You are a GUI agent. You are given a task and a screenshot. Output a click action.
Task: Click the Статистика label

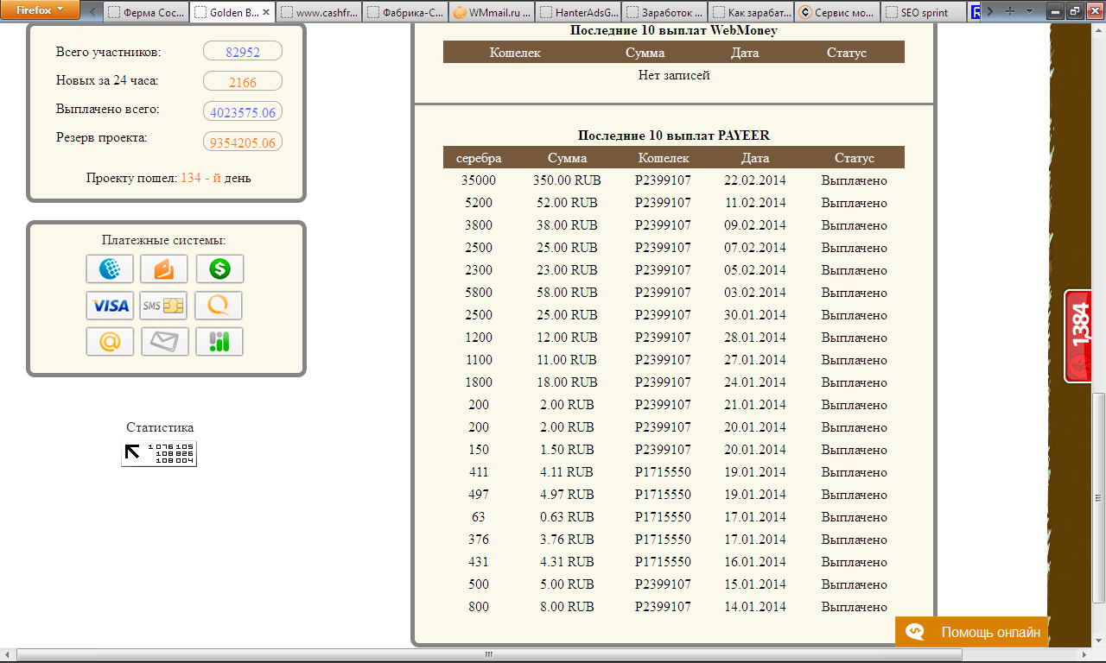pos(160,427)
